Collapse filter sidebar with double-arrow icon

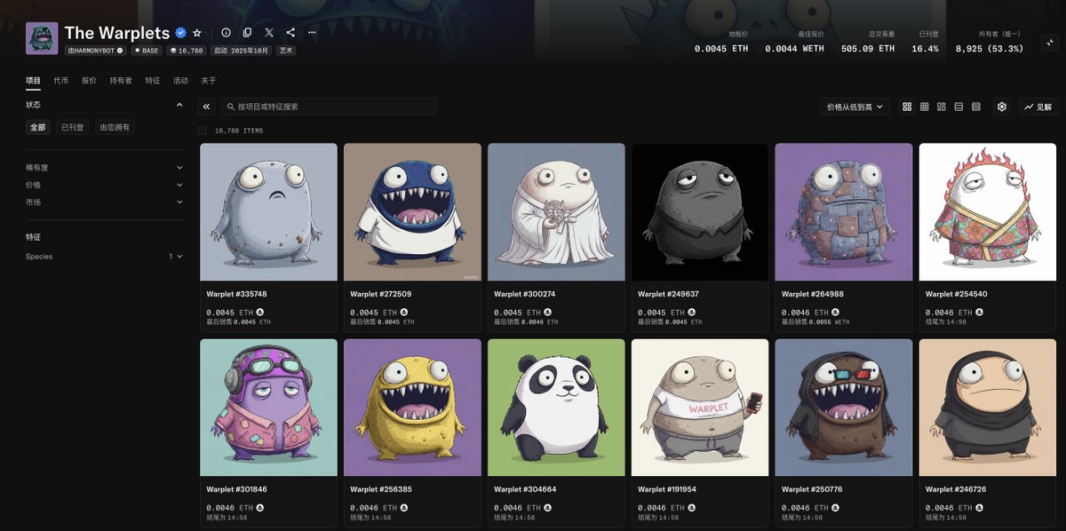click(207, 107)
